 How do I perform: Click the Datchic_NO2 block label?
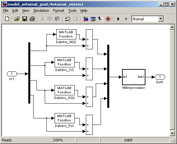(x=66, y=42)
